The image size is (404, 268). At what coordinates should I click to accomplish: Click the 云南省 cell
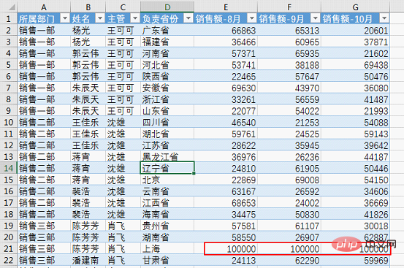(x=167, y=191)
